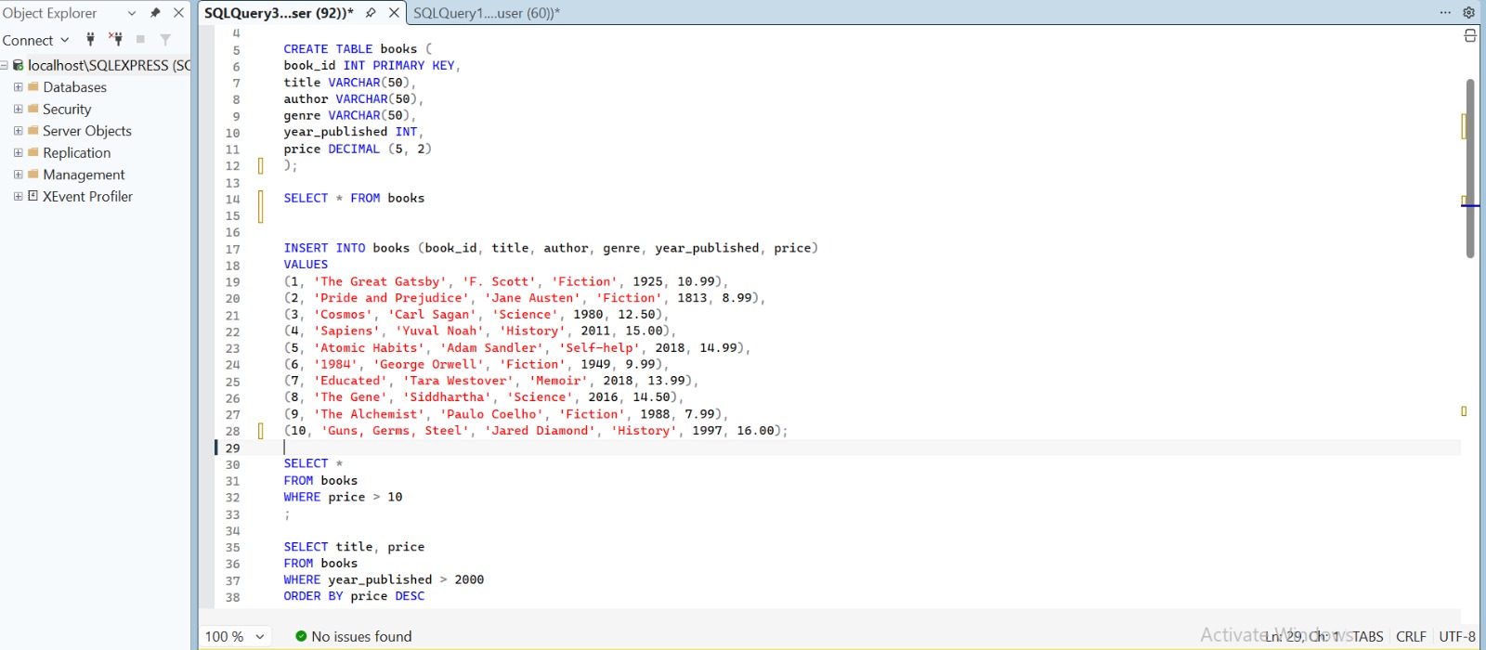Click the TABS indicator in status bar
The image size is (1486, 650).
point(1368,636)
